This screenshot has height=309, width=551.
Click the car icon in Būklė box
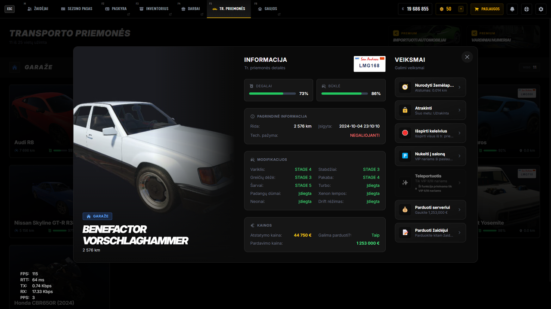click(x=324, y=86)
